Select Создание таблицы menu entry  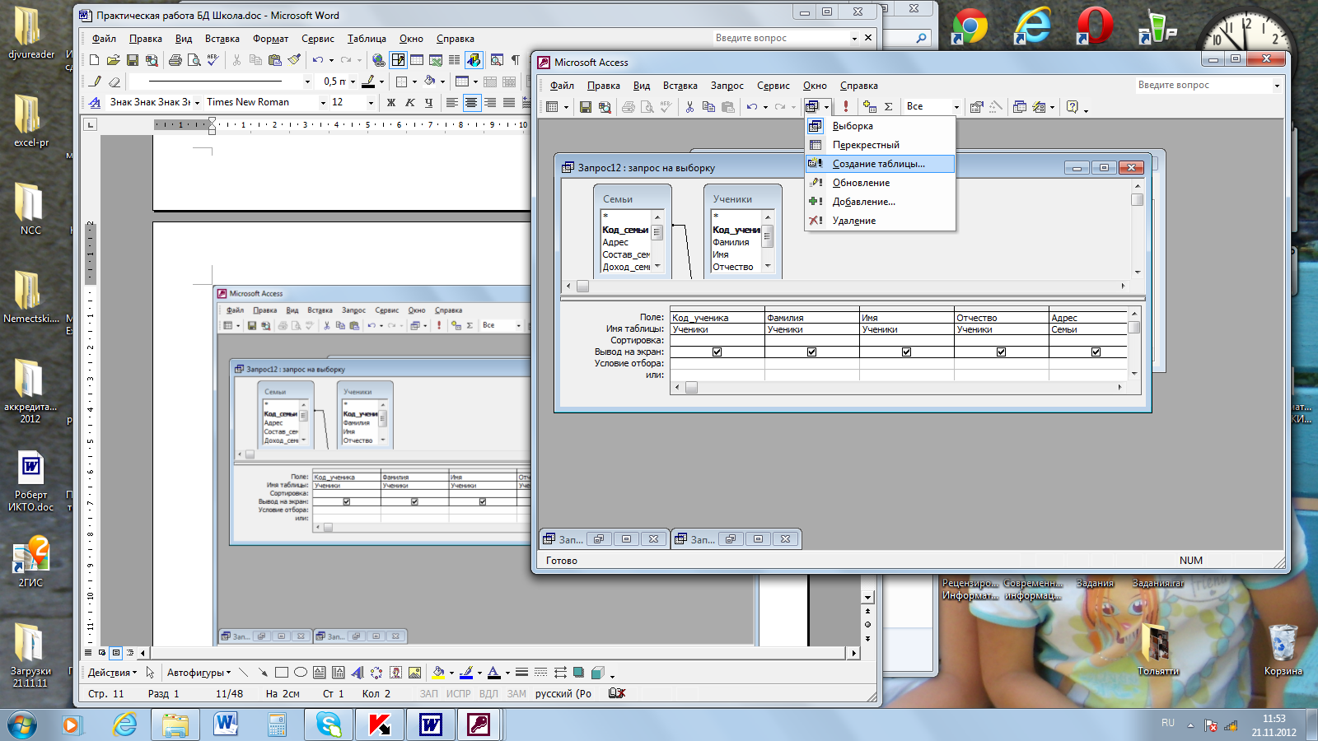point(878,164)
